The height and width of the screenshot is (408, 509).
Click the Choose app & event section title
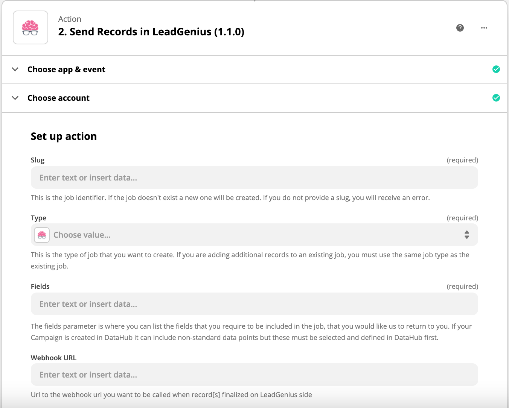click(x=66, y=70)
